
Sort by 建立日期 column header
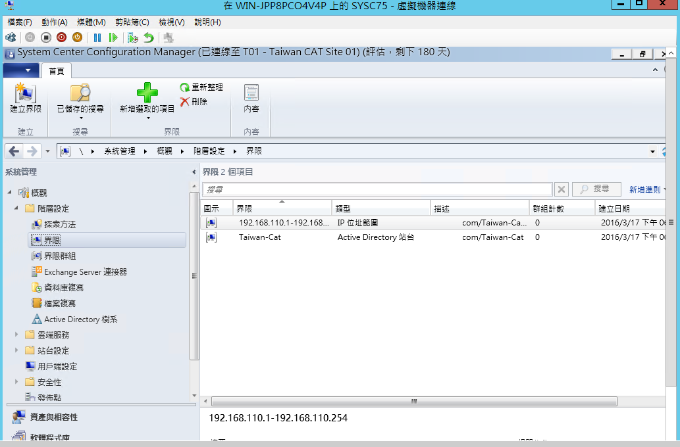coord(630,208)
